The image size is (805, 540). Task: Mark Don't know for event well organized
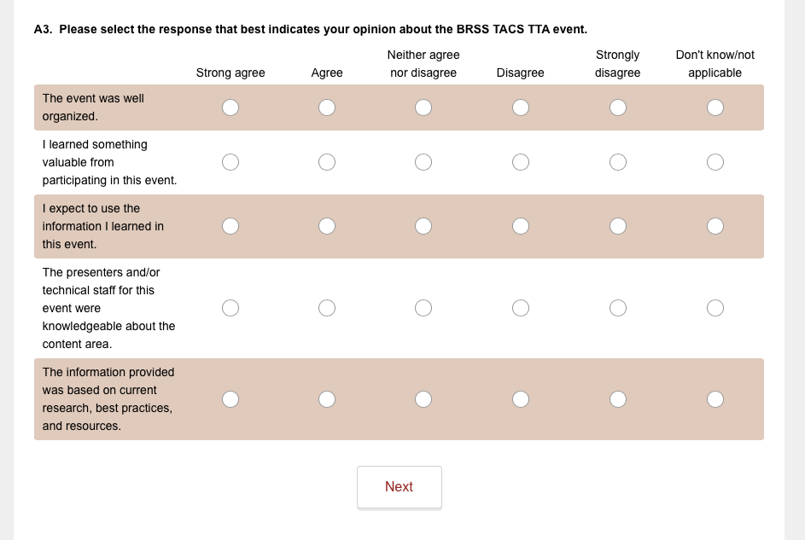point(715,107)
